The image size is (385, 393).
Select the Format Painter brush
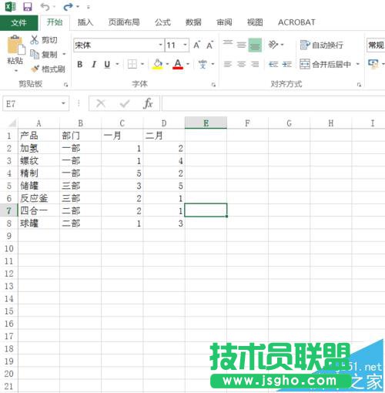[35, 69]
